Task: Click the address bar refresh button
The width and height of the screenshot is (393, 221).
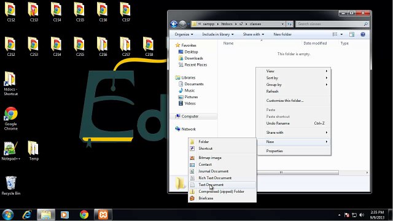Action: click(x=290, y=24)
